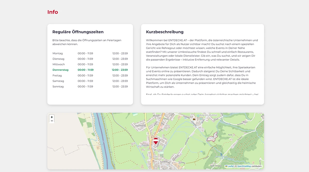Click Mittwoch's 12:00 - 23:59 time

click(120, 64)
